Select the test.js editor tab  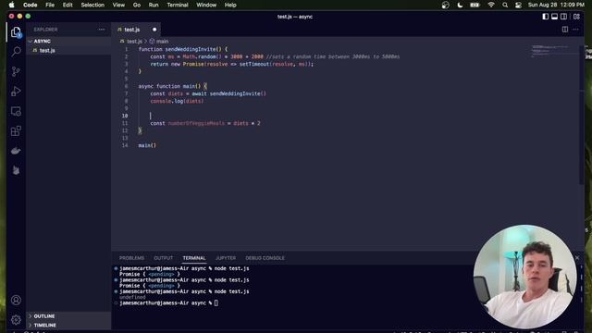tap(137, 30)
